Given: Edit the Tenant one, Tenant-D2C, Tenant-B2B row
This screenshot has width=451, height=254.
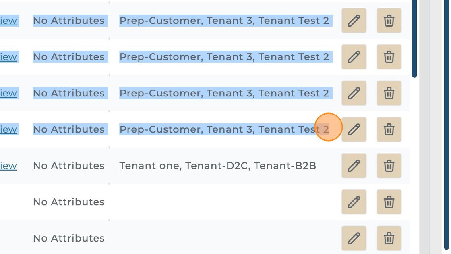Looking at the screenshot, I should [354, 166].
